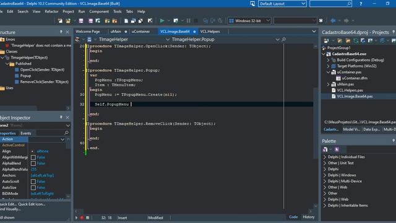
Task: Collapse the uContainer.pas node
Action: pos(329,72)
